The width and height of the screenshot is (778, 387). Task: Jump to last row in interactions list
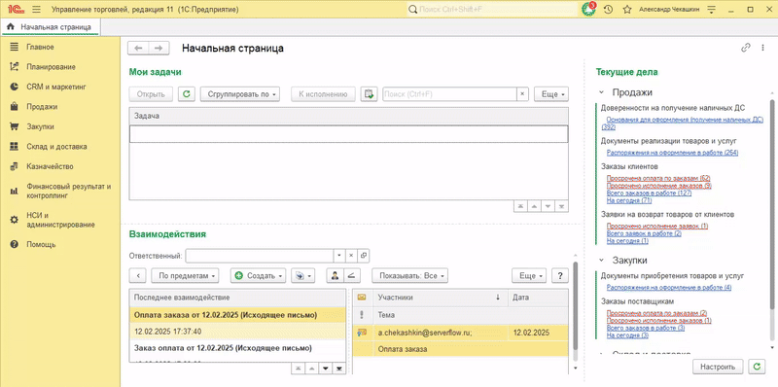click(338, 369)
